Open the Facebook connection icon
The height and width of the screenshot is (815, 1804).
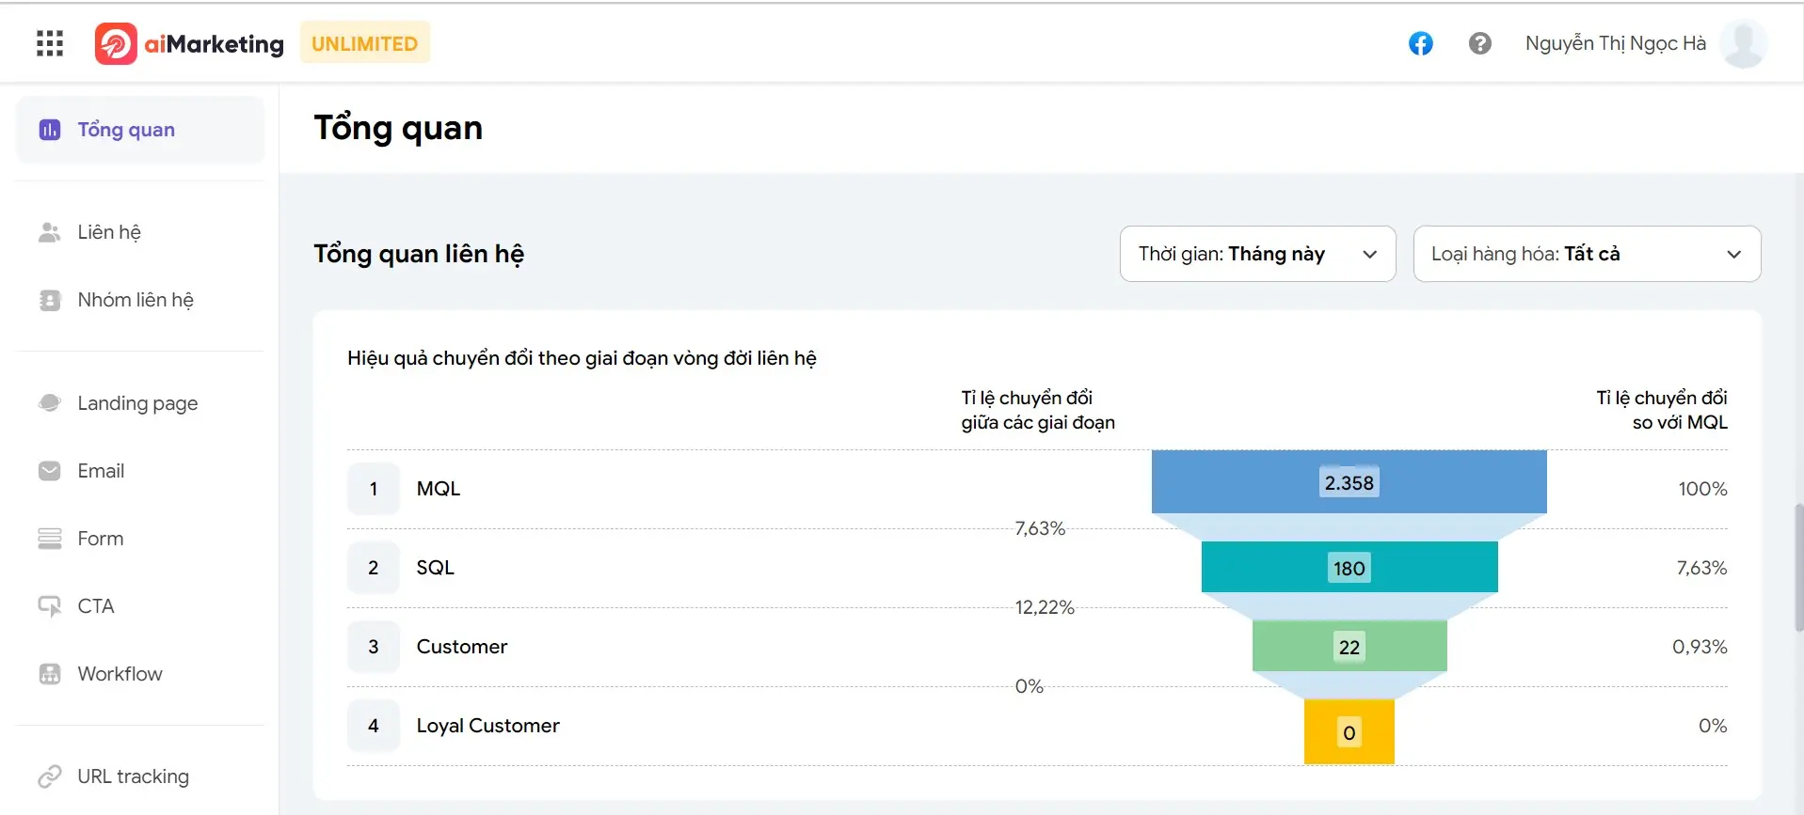point(1420,43)
